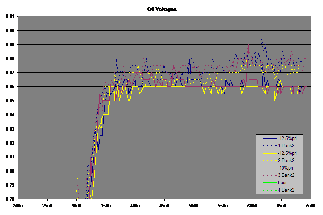Select the "1 Bank2" legend label

point(286,146)
